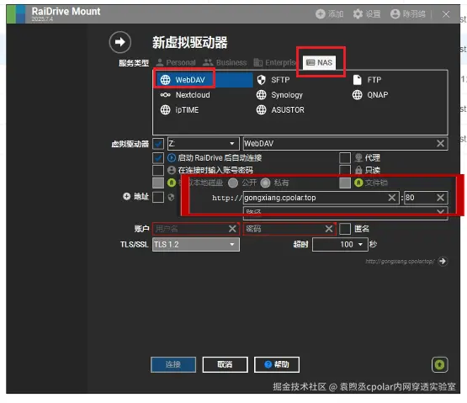Toggle 在连接时输入账号密码 checkbox

158,171
